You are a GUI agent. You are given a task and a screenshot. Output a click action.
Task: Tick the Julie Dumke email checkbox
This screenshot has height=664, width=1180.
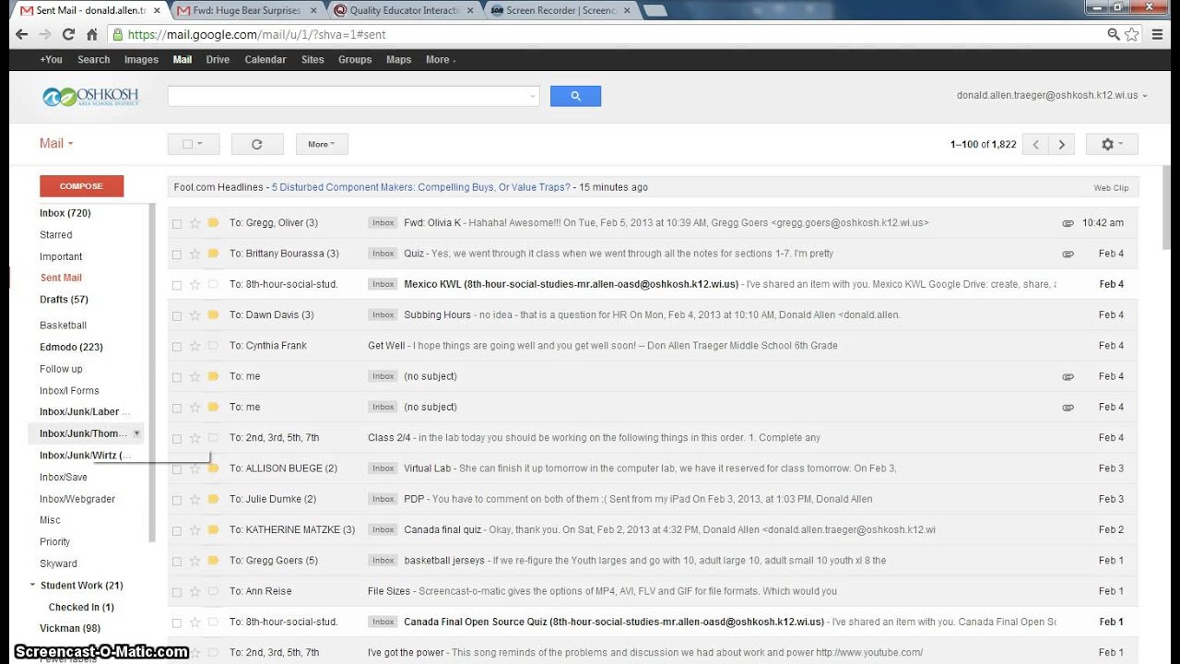pyautogui.click(x=177, y=499)
